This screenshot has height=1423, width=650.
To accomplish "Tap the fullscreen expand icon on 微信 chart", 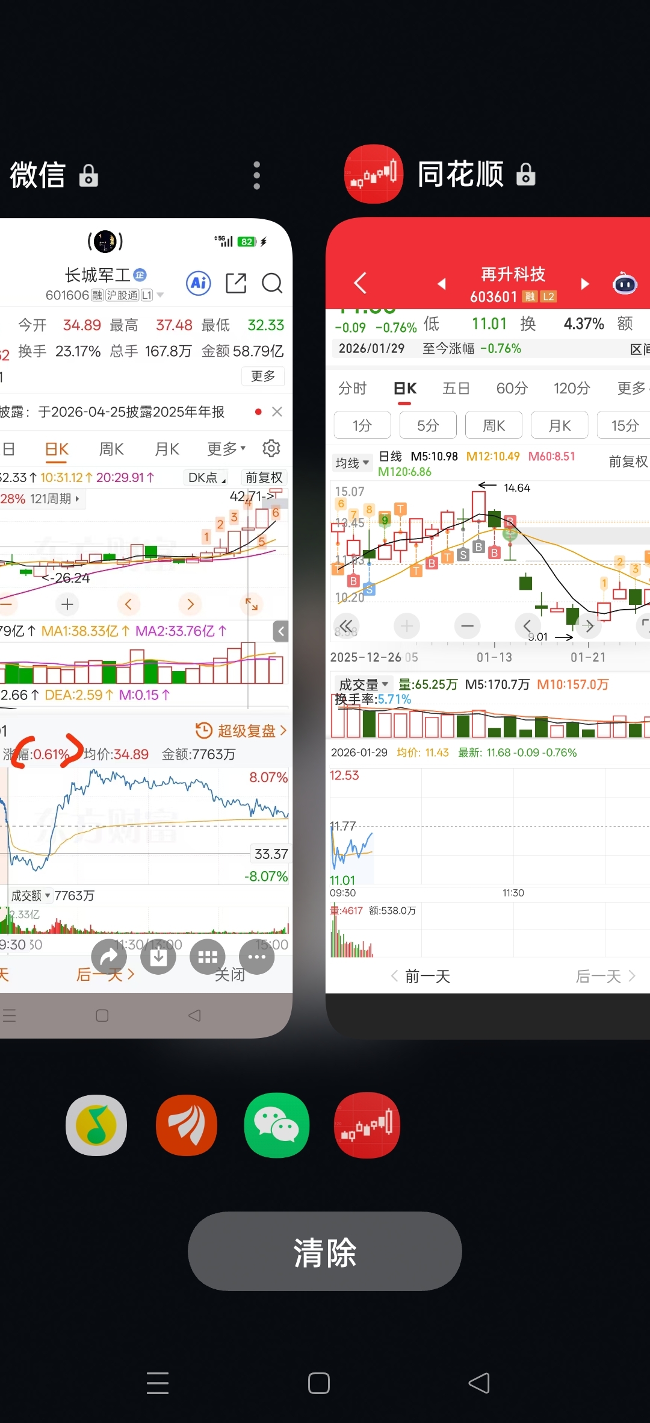I will coord(252,604).
